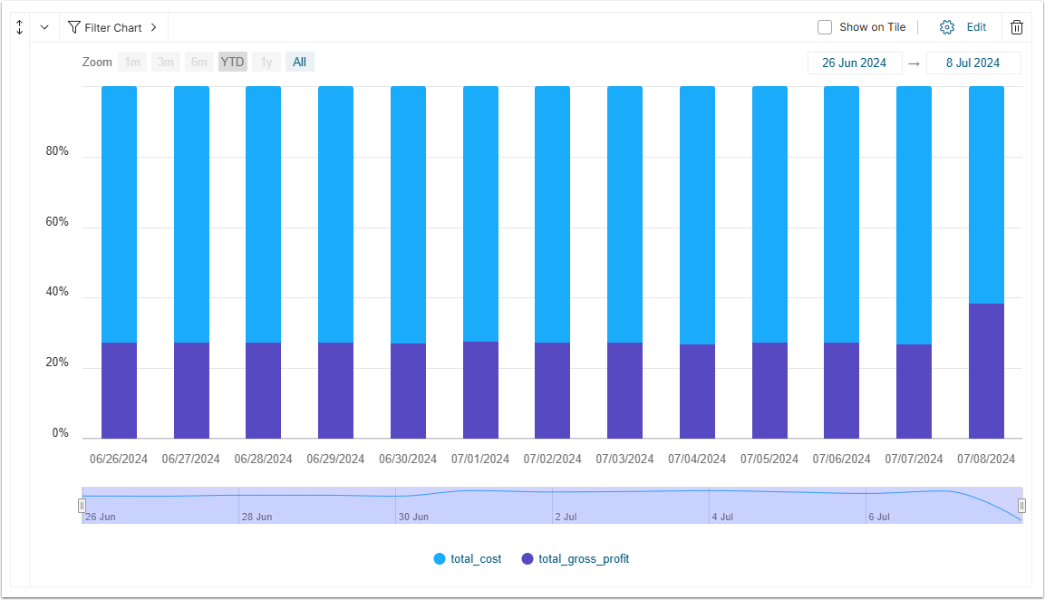The height and width of the screenshot is (600, 1045).
Task: Click the funnel filter icon
Action: [74, 27]
